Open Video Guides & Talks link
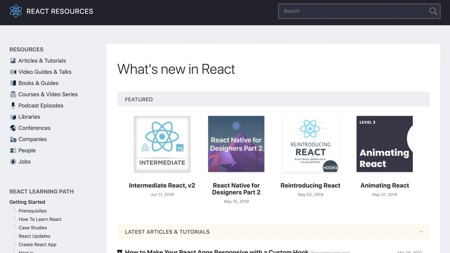This screenshot has height=253, width=450. pyautogui.click(x=45, y=72)
